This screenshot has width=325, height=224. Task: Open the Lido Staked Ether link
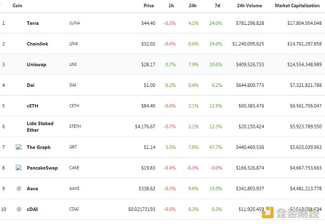pyautogui.click(x=40, y=126)
